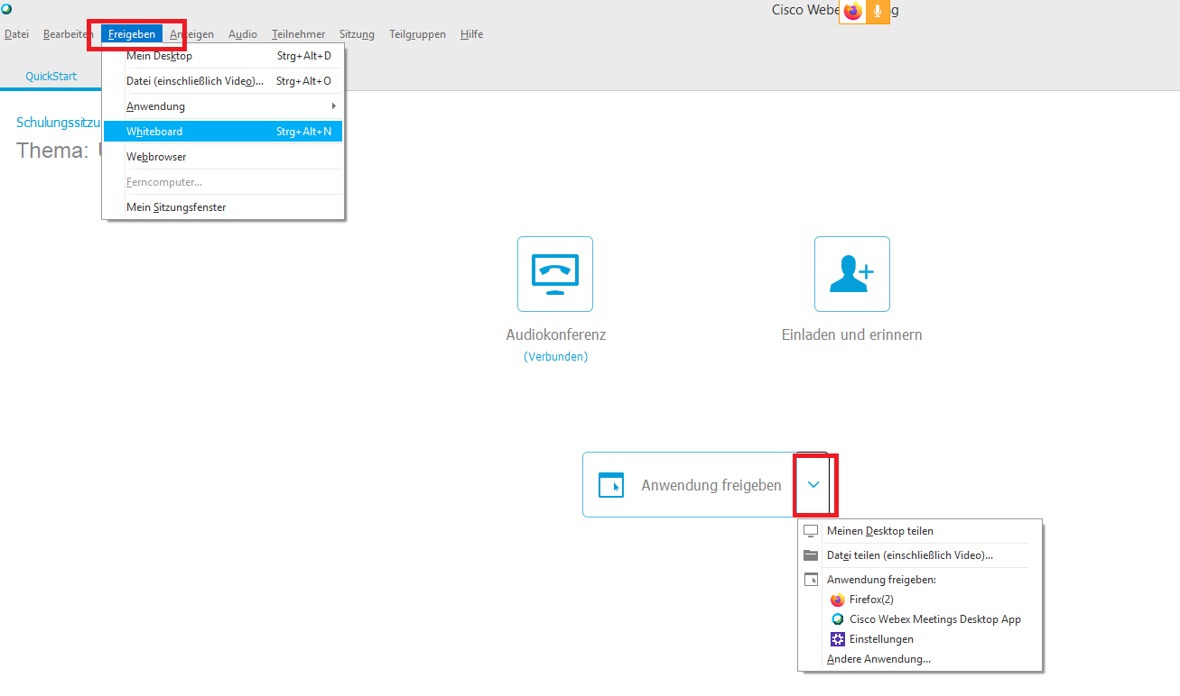The height and width of the screenshot is (696, 1180).
Task: Click the Firefox icon in floating panel
Action: point(852,11)
